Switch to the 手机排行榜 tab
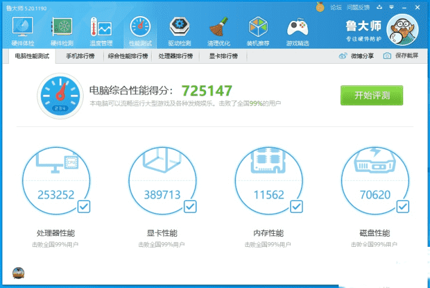 [x=79, y=56]
